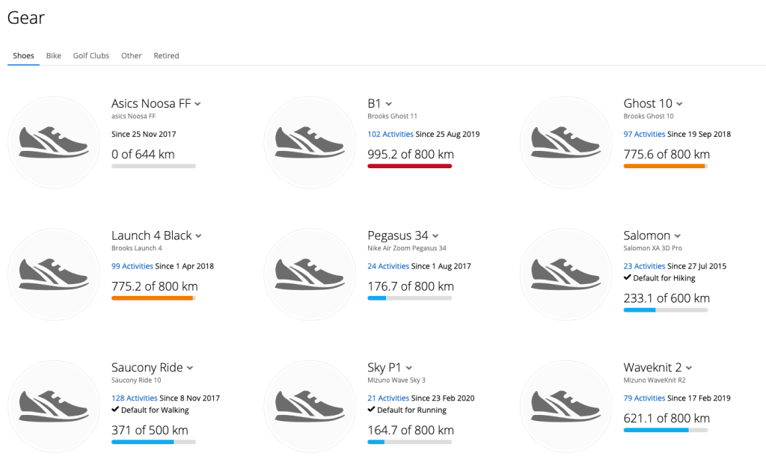Click the Salomon shoe icon
This screenshot has width=766, height=462.
pos(565,274)
